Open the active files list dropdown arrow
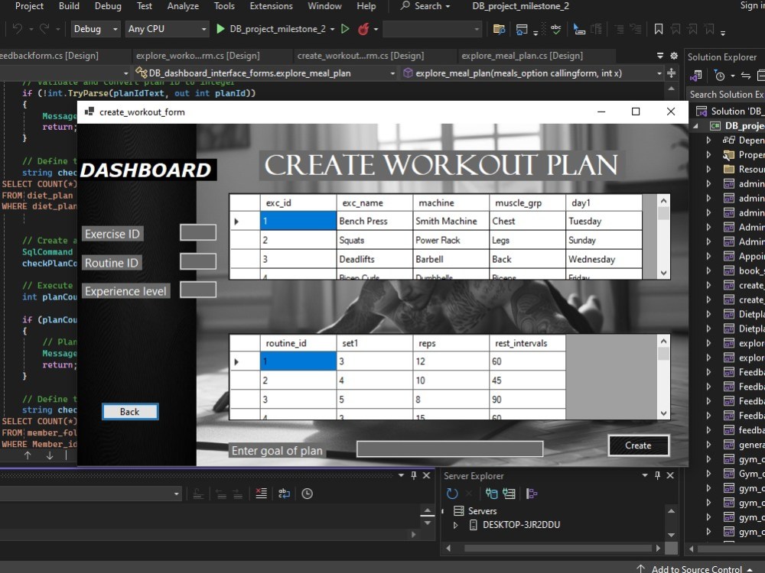765x573 pixels. (x=660, y=56)
